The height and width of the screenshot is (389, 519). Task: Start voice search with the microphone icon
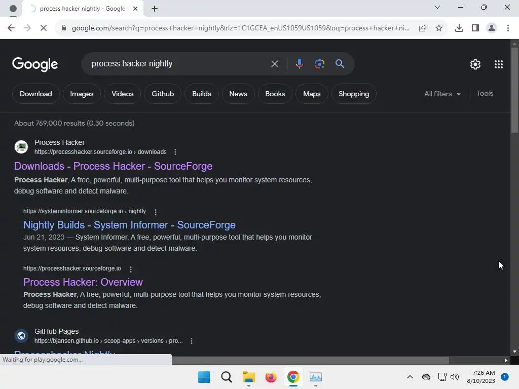click(x=299, y=64)
